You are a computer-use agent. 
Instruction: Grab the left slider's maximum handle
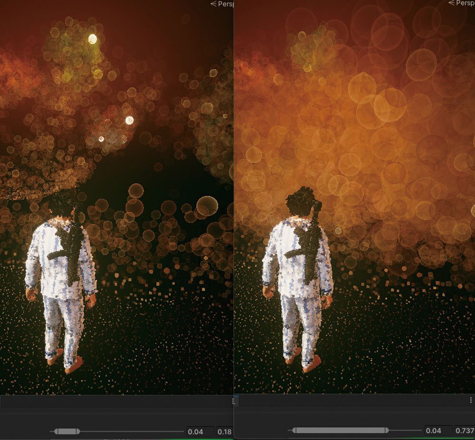point(78,431)
